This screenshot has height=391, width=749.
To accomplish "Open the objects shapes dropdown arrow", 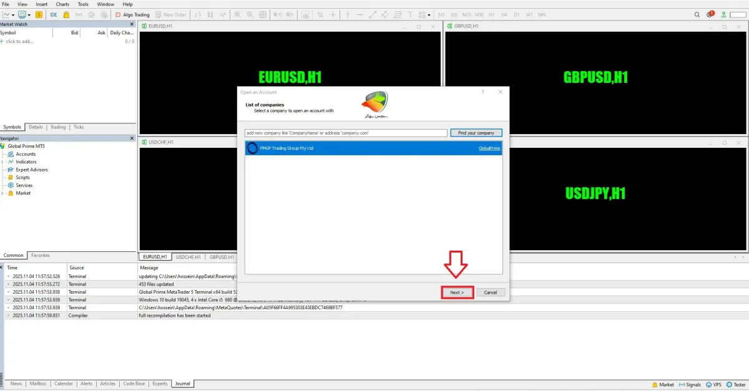I will coord(429,14).
